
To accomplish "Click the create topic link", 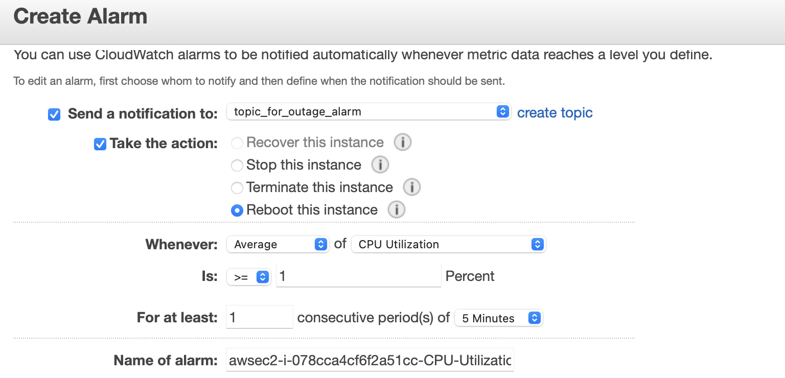I will (x=555, y=112).
